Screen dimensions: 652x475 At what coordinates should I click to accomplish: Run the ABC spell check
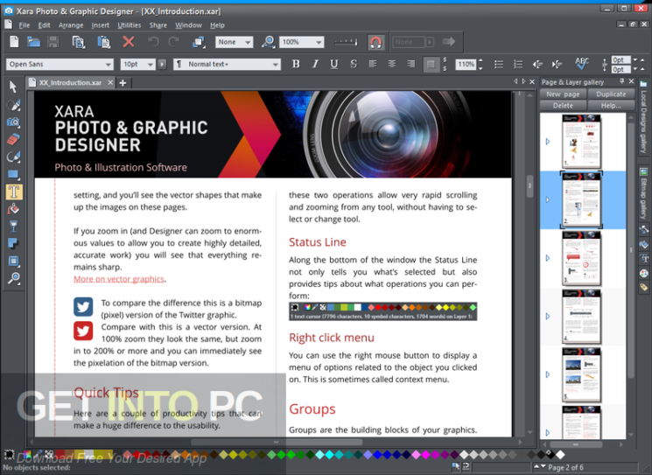[x=582, y=64]
